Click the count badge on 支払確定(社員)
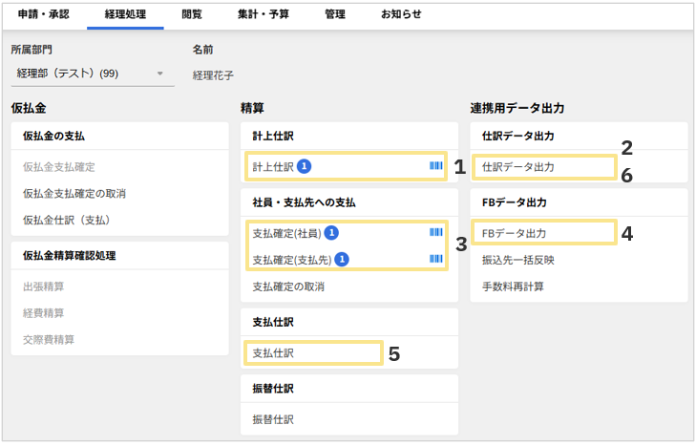Screen dimensions: 696x446 pos(330,232)
